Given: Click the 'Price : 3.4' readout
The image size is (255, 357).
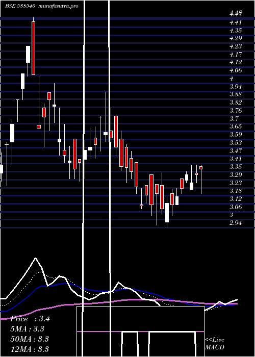Looking at the screenshot, I should pyautogui.click(x=30, y=319).
